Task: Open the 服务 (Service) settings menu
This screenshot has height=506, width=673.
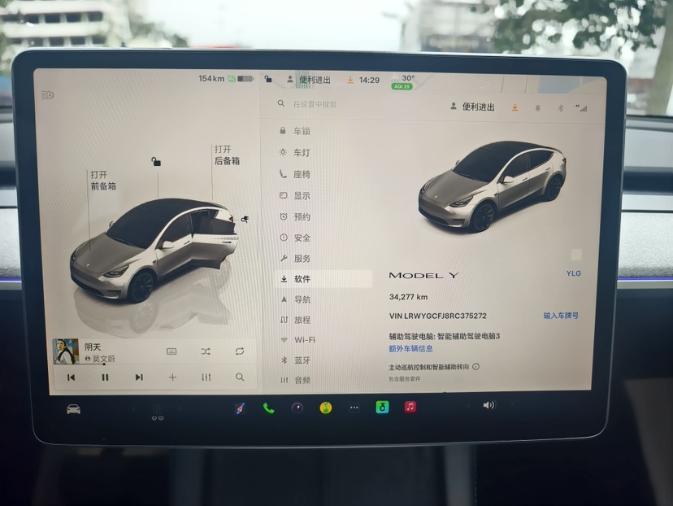Action: point(295,258)
